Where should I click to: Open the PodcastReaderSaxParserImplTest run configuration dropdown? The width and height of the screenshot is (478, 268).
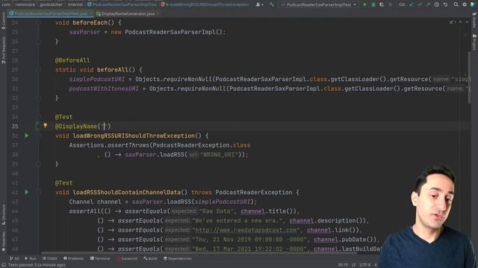319,4
